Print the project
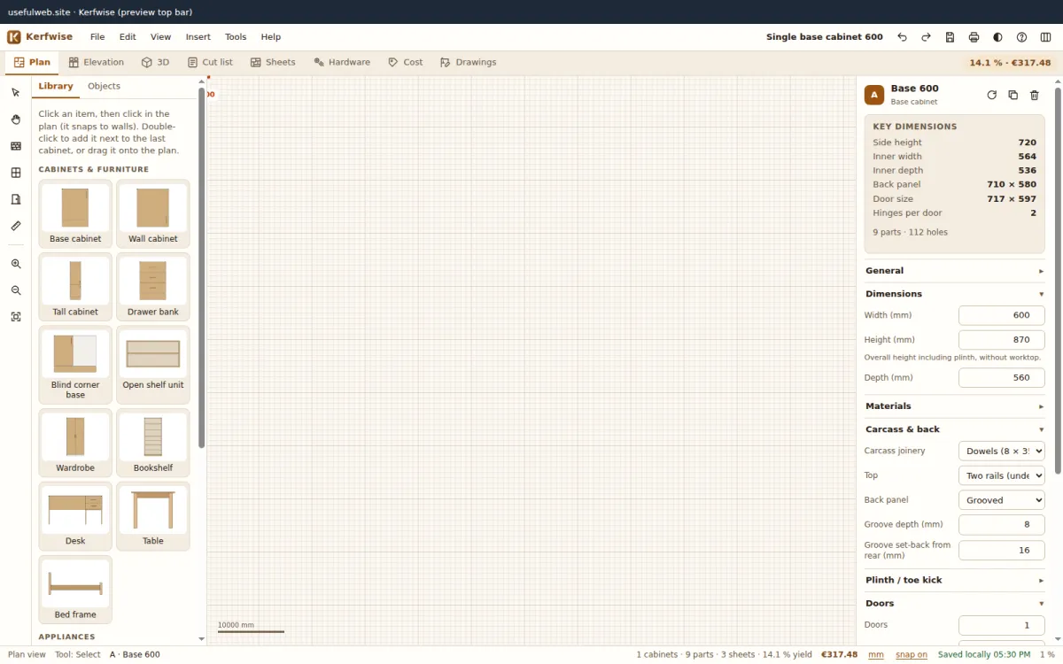 [x=974, y=37]
